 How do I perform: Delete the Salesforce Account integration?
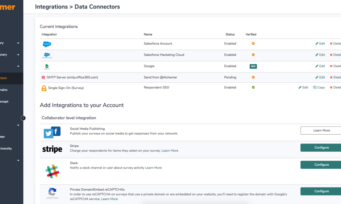coord(335,44)
